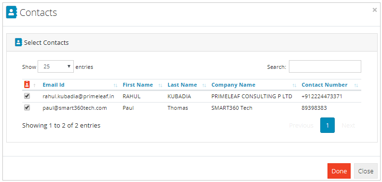
Task: Click the SMART360 Tech company cell
Action: tap(232, 108)
